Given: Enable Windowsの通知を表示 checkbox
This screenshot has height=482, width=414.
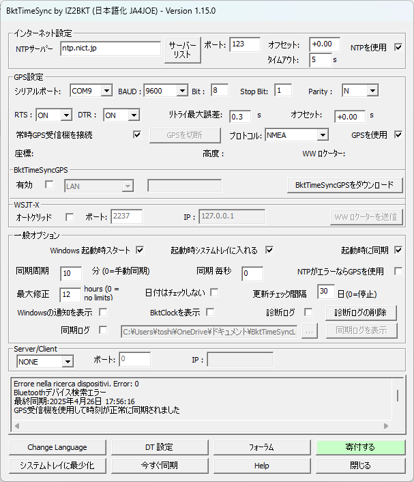Looking at the screenshot, I should (x=103, y=312).
